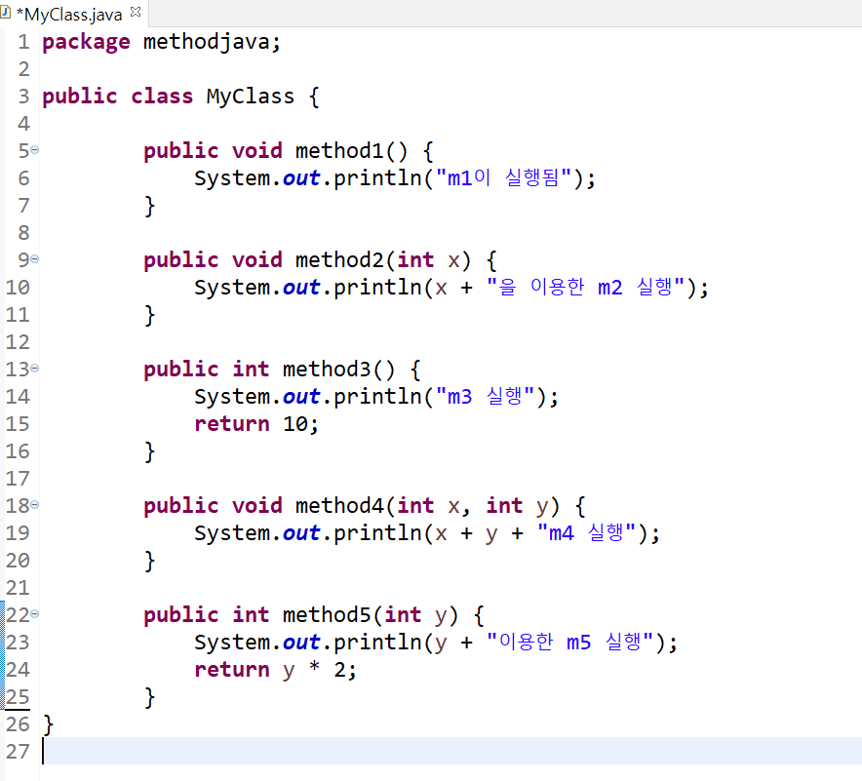This screenshot has height=781, width=862.
Task: Click 'int y' second parameter of method4
Action: pyautogui.click(x=517, y=506)
